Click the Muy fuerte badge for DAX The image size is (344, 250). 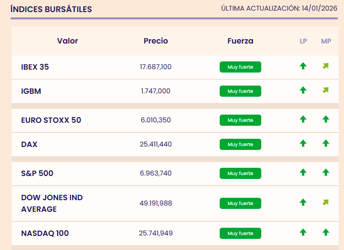240,144
